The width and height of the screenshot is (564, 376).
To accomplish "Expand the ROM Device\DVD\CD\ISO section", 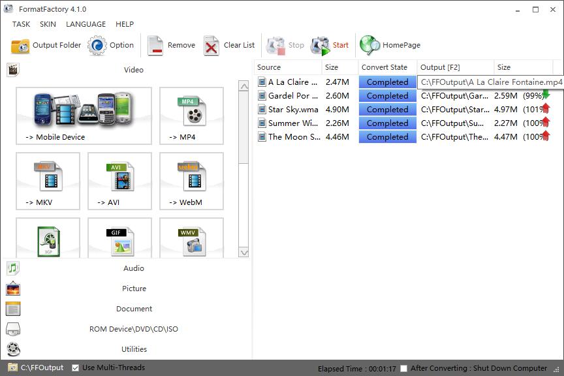I will (133, 329).
